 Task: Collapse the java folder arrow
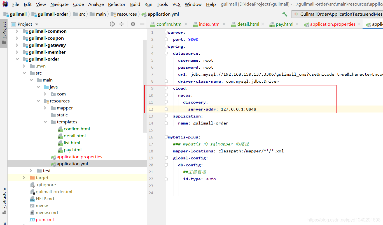(38, 87)
